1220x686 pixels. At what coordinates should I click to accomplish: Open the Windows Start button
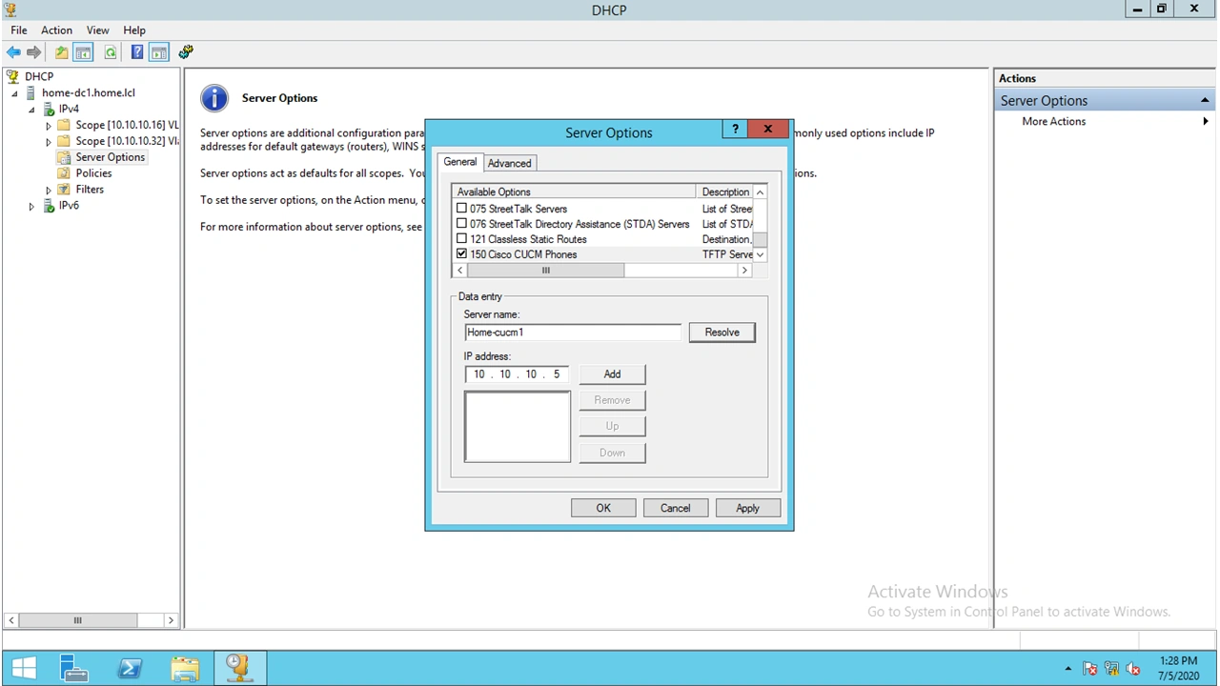click(24, 668)
